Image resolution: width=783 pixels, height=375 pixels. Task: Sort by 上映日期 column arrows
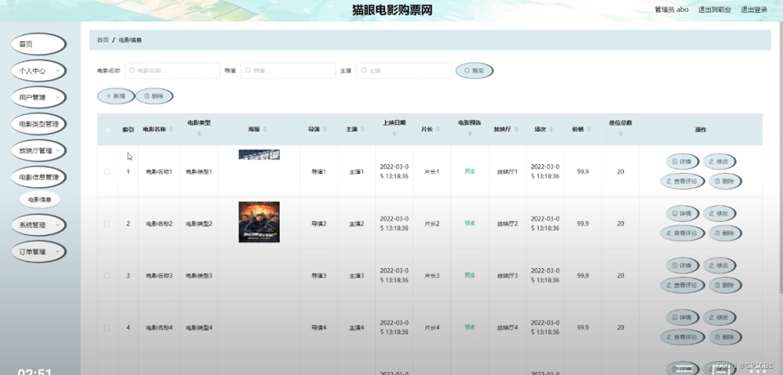click(x=394, y=134)
